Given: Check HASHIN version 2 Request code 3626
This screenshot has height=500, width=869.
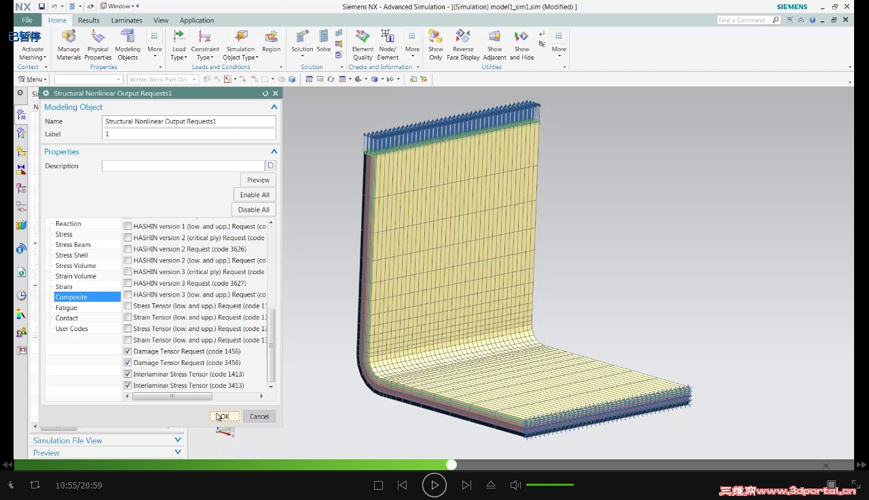Looking at the screenshot, I should coord(128,249).
